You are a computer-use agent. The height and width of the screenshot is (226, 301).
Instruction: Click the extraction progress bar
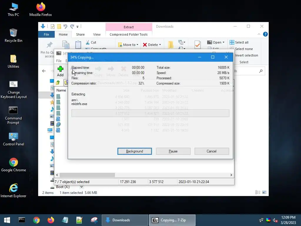pos(150,113)
